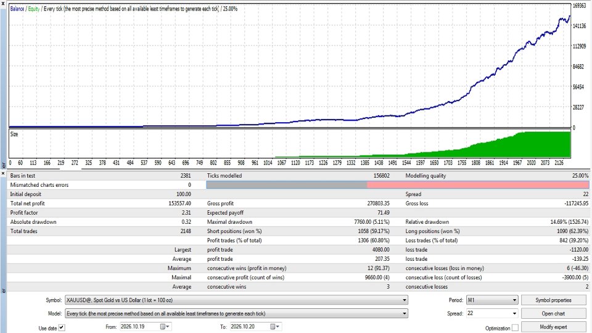This screenshot has height=333, width=592.
Task: Enable the Optimization checkbox
Action: click(x=515, y=327)
